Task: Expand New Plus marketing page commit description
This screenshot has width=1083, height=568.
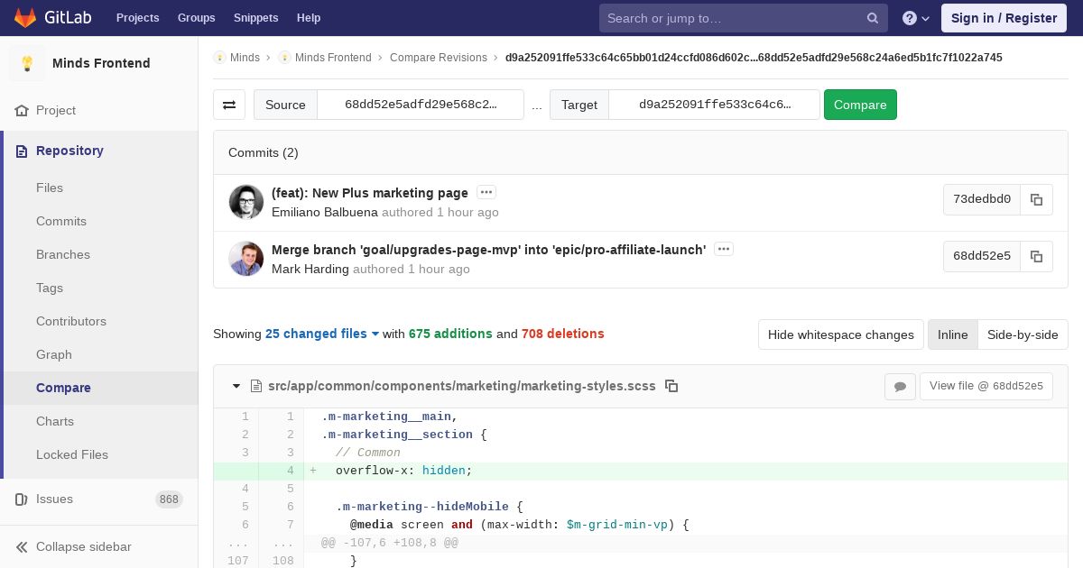Action: (x=486, y=192)
